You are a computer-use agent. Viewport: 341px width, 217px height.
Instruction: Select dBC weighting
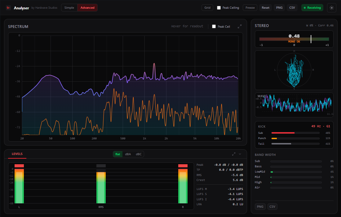139,154
